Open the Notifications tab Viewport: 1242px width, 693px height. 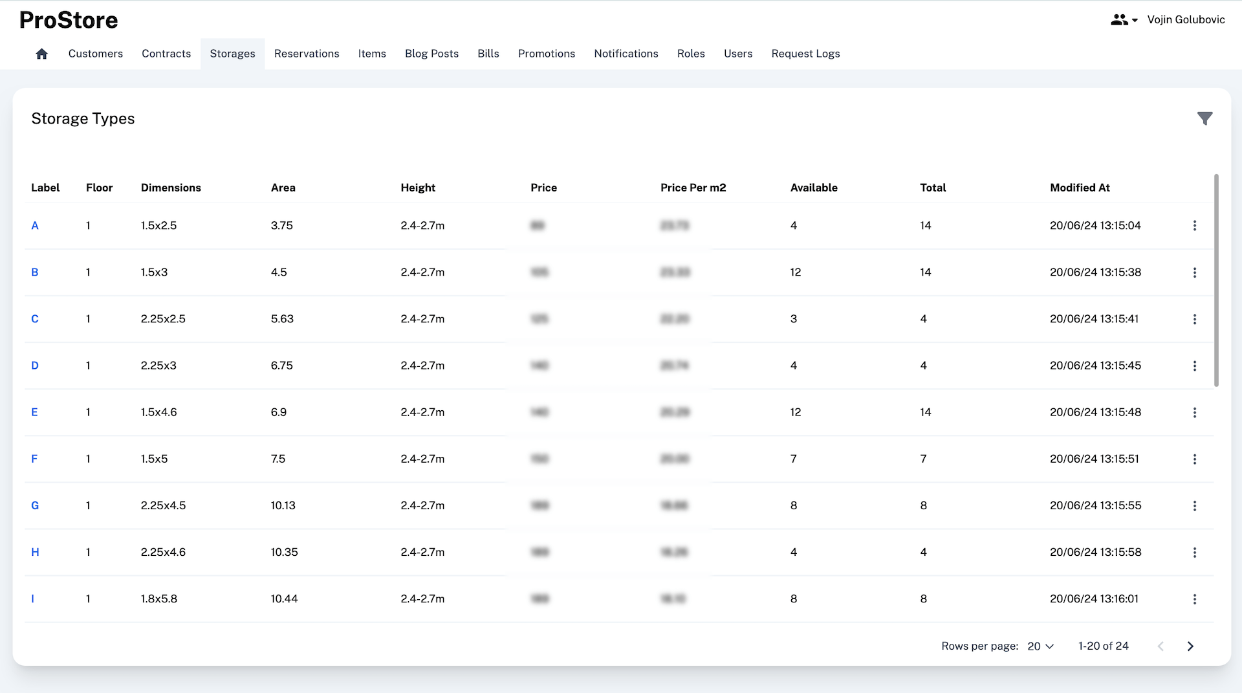point(626,54)
